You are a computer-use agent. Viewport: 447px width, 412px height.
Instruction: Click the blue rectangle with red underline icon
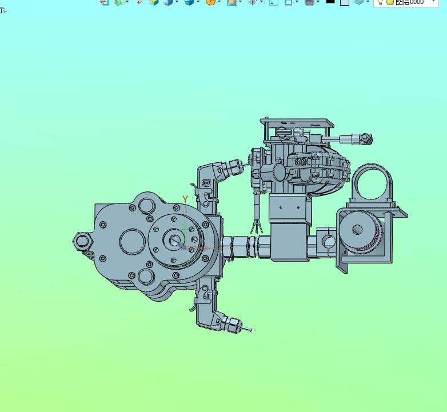click(x=288, y=2)
